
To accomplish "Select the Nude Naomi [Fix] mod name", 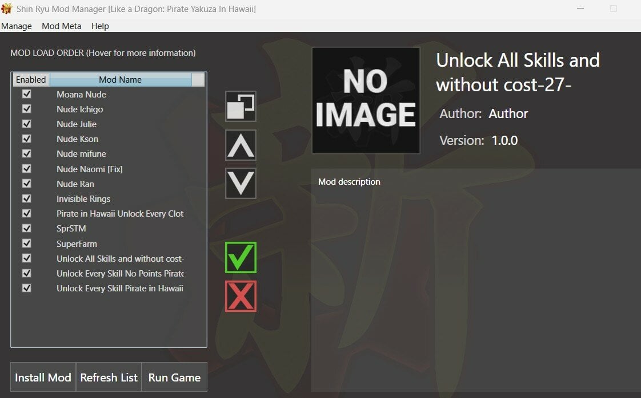I will click(90, 169).
